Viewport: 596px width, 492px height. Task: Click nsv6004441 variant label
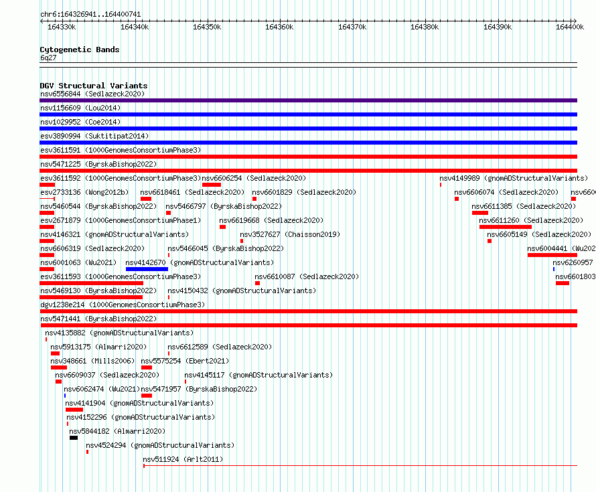click(561, 248)
